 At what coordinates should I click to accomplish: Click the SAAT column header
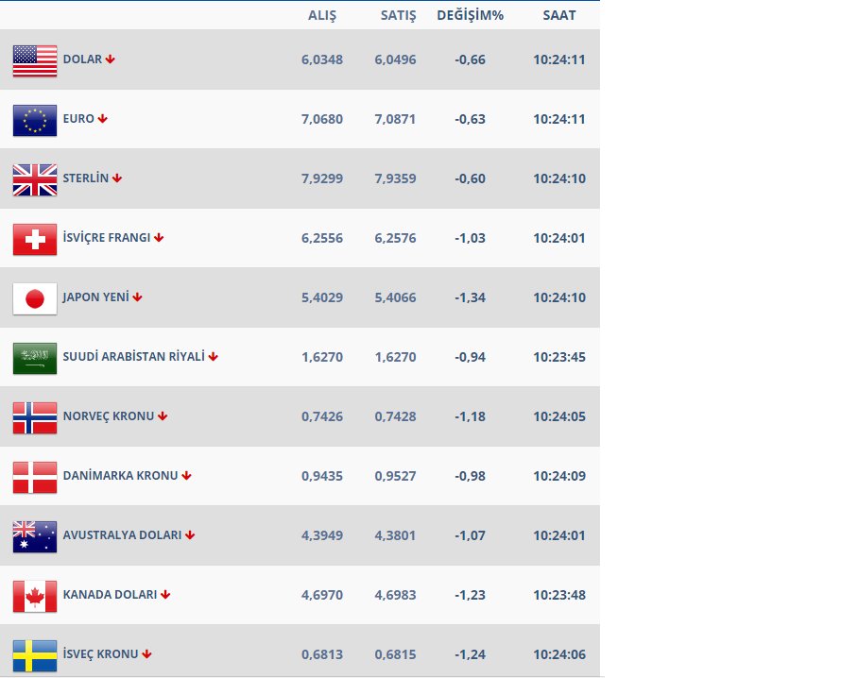[x=558, y=16]
